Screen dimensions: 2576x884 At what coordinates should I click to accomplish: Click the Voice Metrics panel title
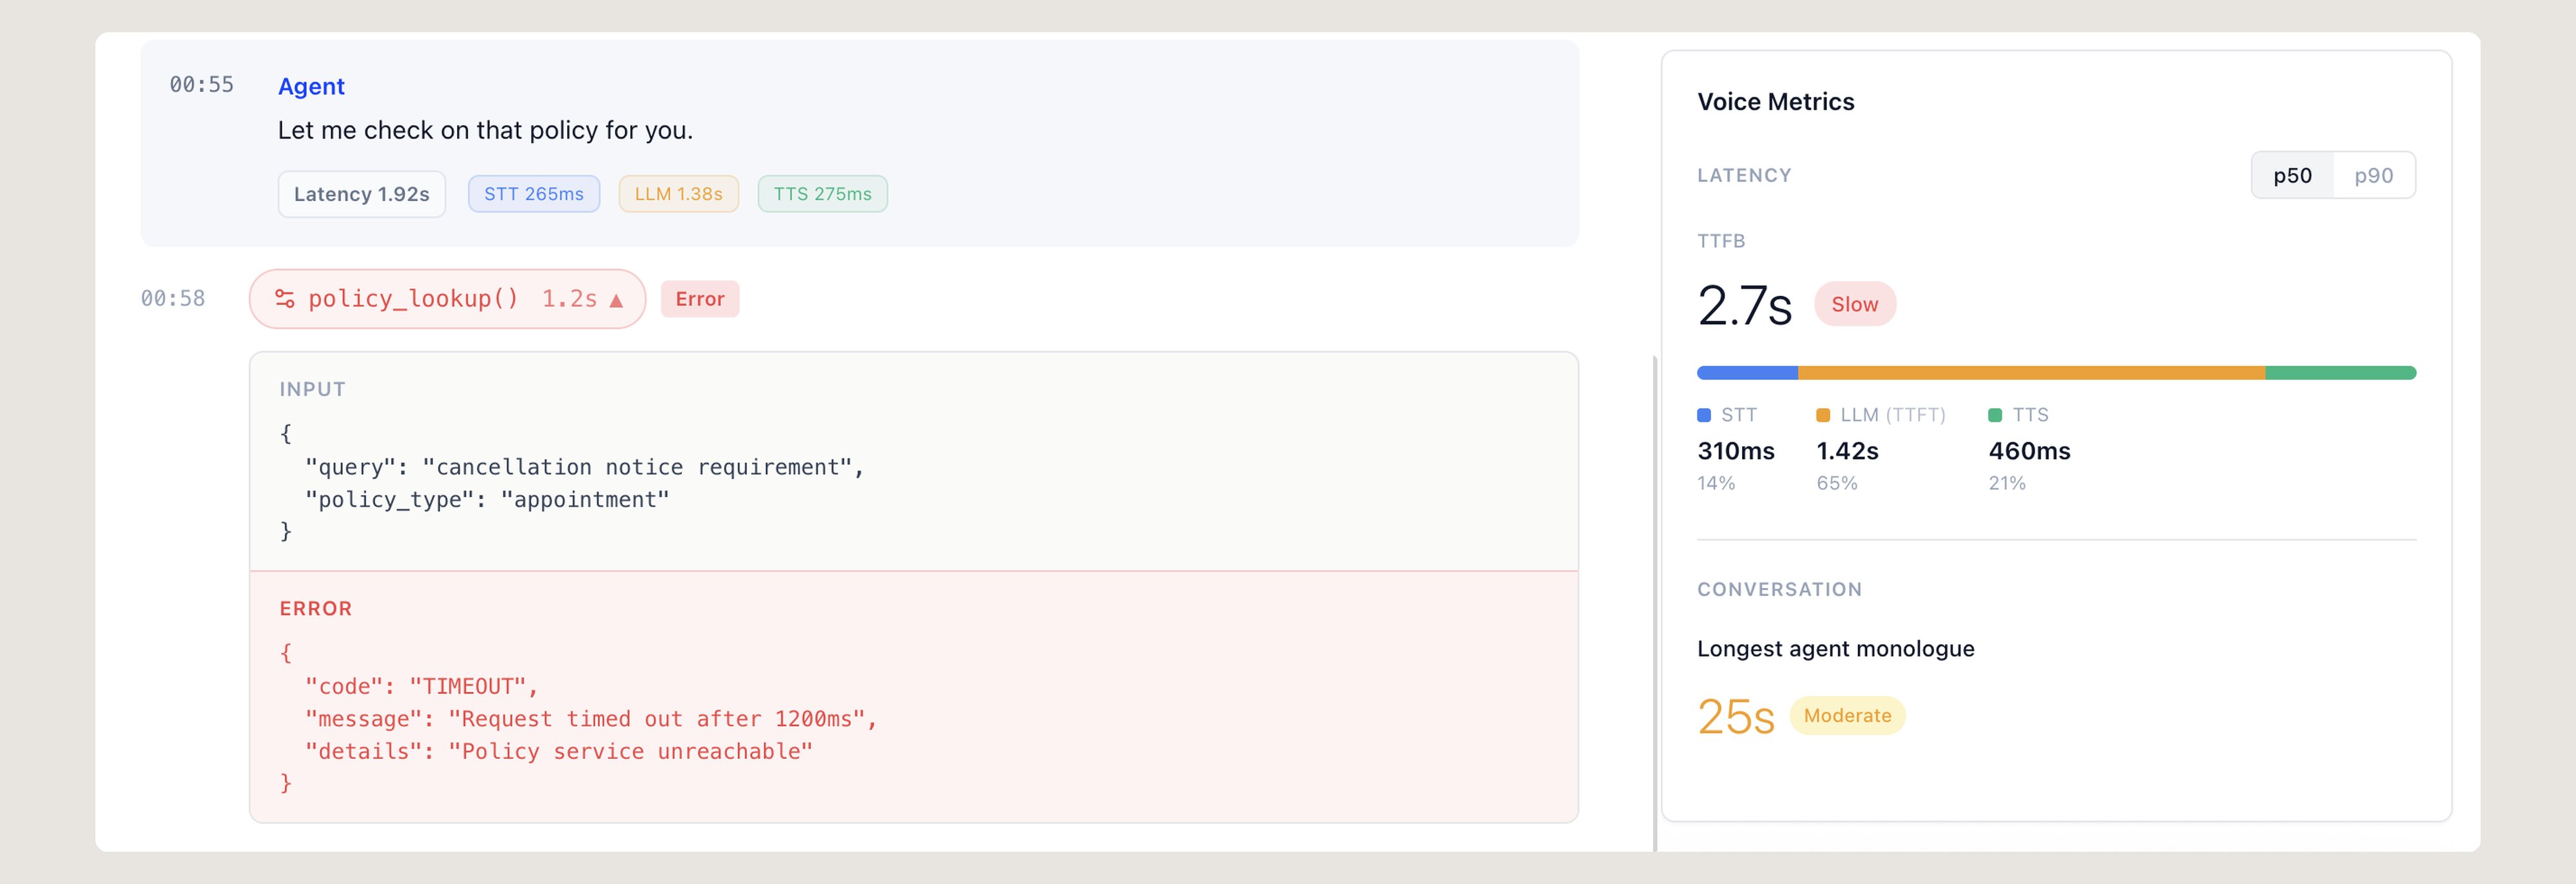[x=1775, y=102]
